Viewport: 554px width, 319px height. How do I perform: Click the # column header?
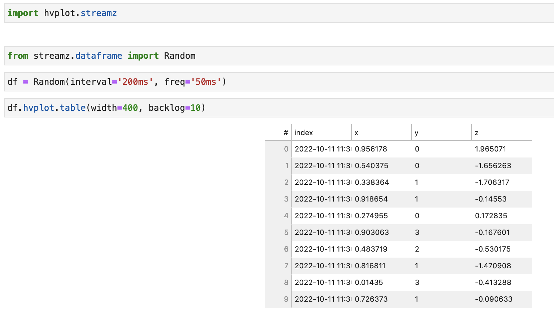[285, 132]
